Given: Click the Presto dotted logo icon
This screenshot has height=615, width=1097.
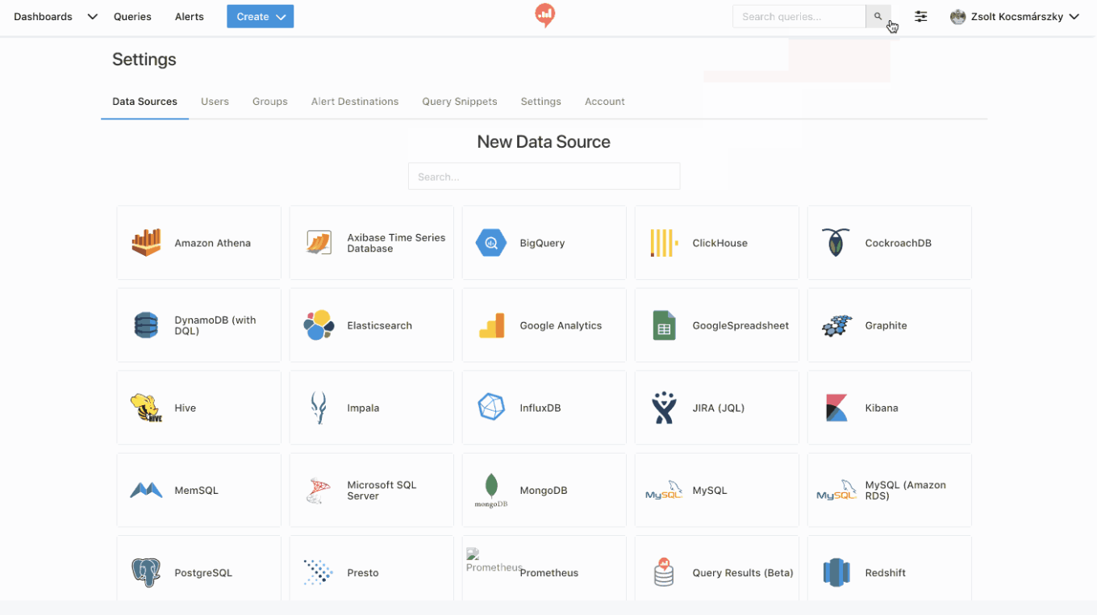Looking at the screenshot, I should coord(319,571).
